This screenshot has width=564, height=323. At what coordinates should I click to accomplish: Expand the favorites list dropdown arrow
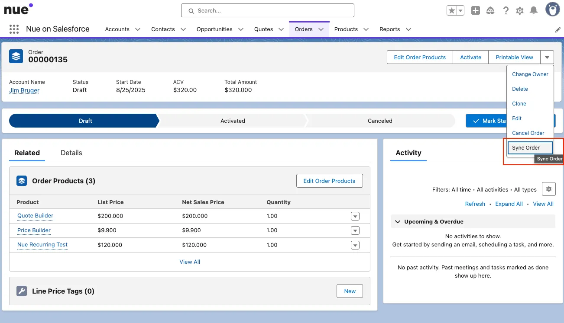point(460,11)
